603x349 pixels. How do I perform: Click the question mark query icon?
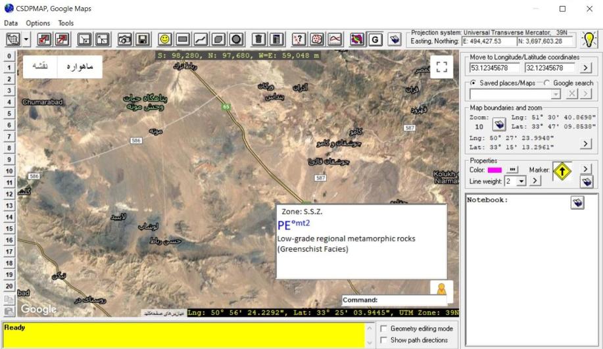point(299,39)
